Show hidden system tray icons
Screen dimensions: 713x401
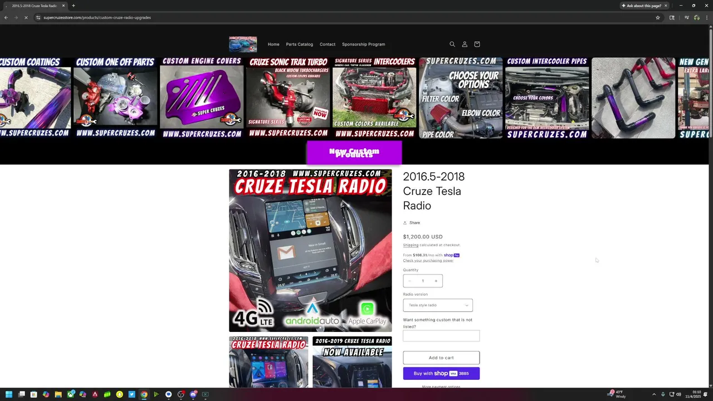[x=654, y=394]
